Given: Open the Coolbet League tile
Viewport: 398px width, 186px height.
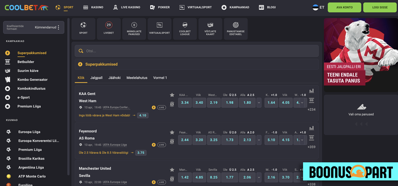Looking at the screenshot, I should click(185, 29).
